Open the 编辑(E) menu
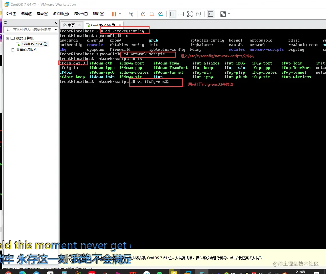This screenshot has height=274, width=326. [x=27, y=14]
